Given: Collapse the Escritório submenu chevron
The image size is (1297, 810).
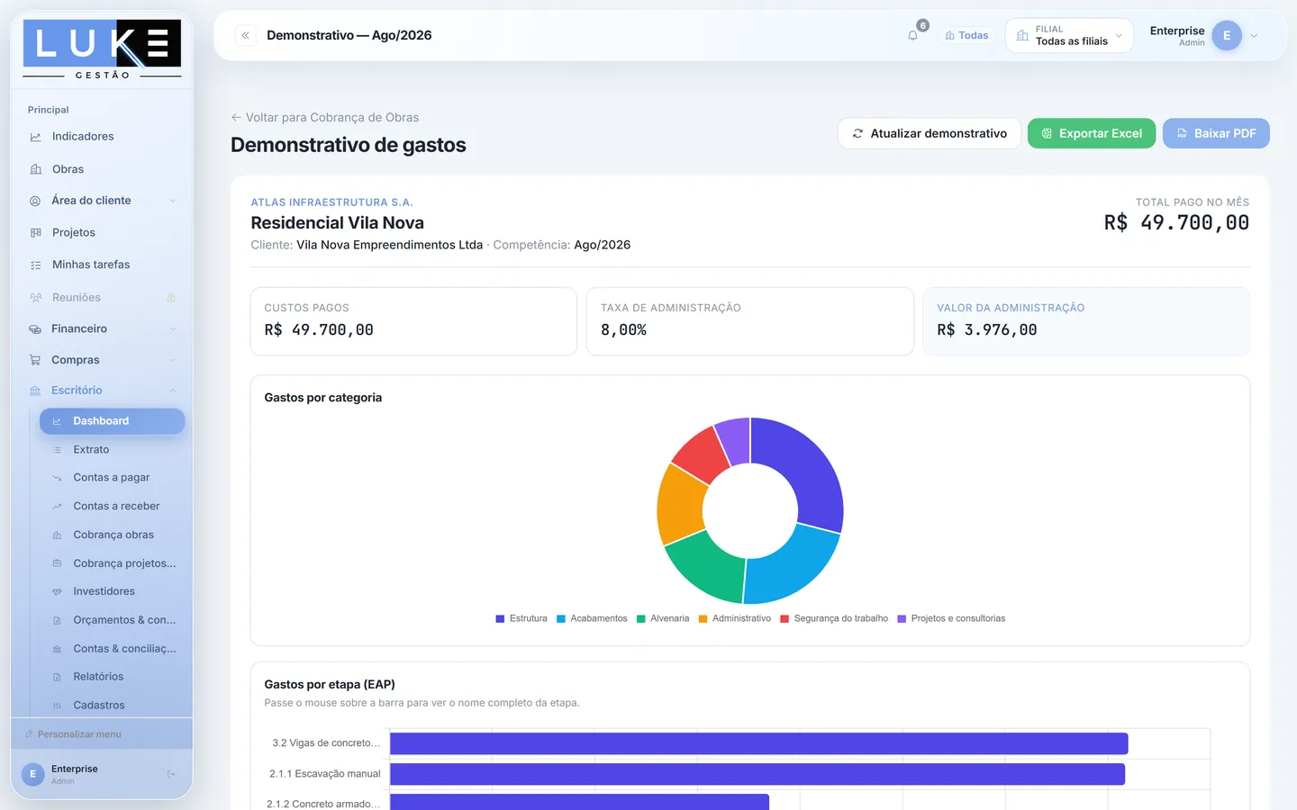Looking at the screenshot, I should tap(172, 391).
